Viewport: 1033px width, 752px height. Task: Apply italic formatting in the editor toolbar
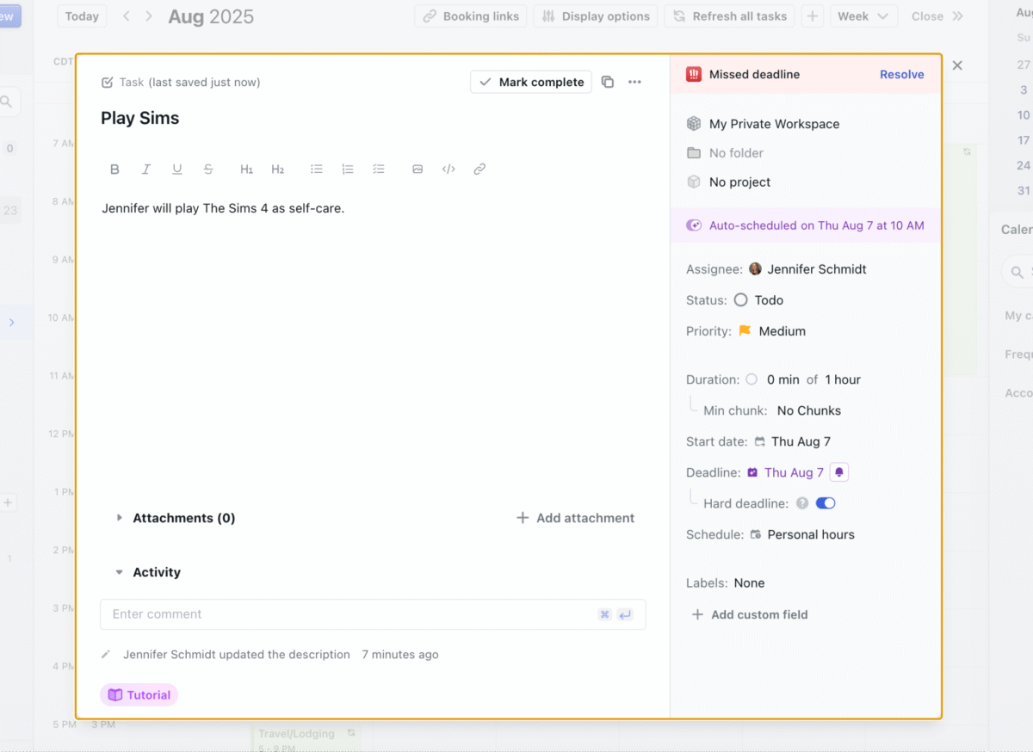click(x=145, y=169)
